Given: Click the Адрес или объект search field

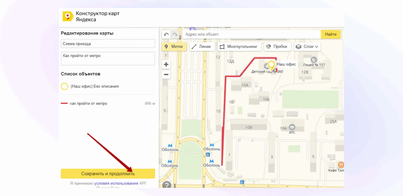Looking at the screenshot, I should [251, 34].
